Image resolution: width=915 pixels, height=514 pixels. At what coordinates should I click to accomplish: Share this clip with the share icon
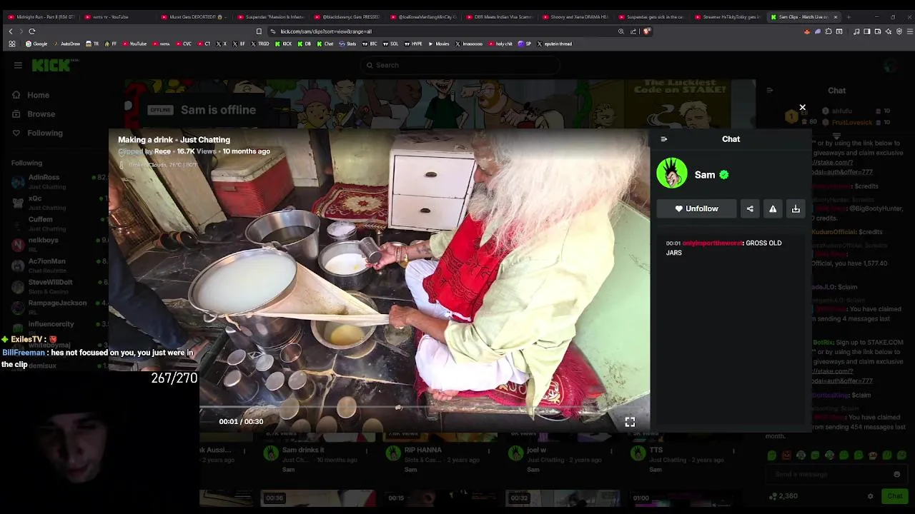(750, 208)
